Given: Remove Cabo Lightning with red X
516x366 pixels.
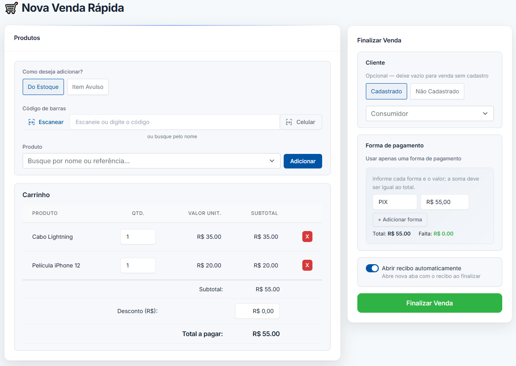Looking at the screenshot, I should [x=307, y=237].
